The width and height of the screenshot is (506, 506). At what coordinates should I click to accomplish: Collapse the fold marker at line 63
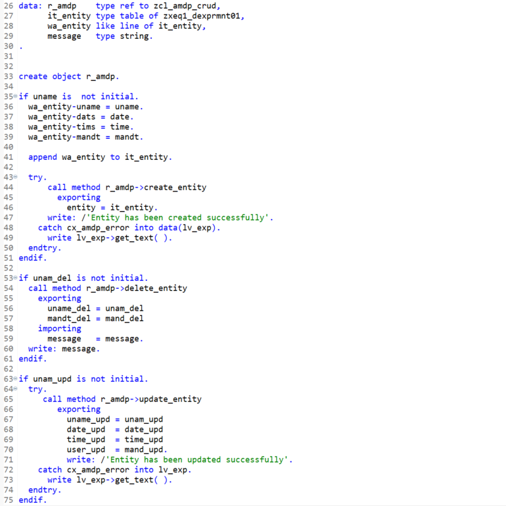pos(15,379)
